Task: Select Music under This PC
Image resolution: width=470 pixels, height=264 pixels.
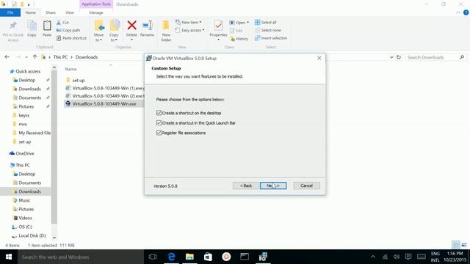Action: [x=24, y=200]
